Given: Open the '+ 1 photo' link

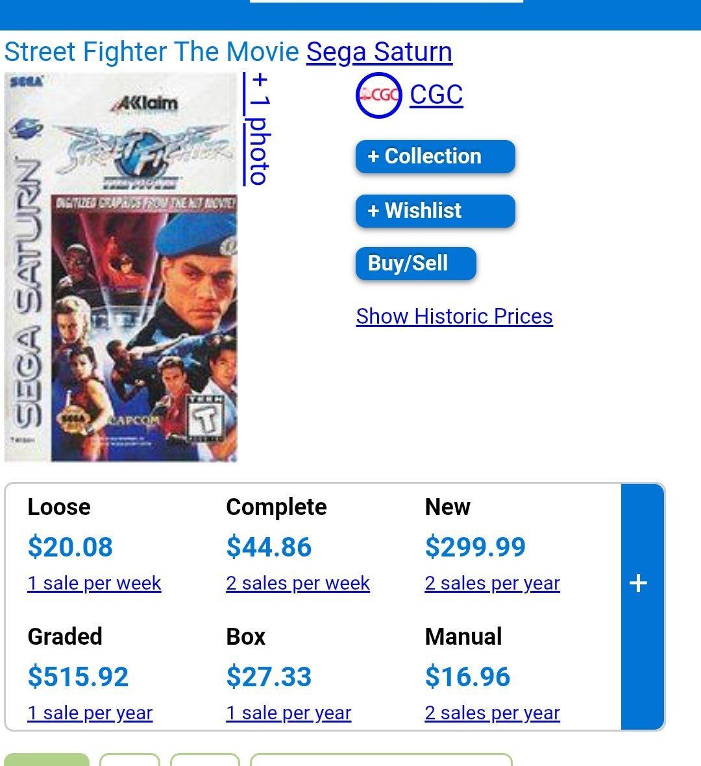Looking at the screenshot, I should (257, 129).
